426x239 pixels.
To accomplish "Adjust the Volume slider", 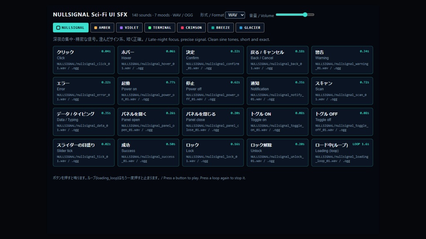I will 295,15.
